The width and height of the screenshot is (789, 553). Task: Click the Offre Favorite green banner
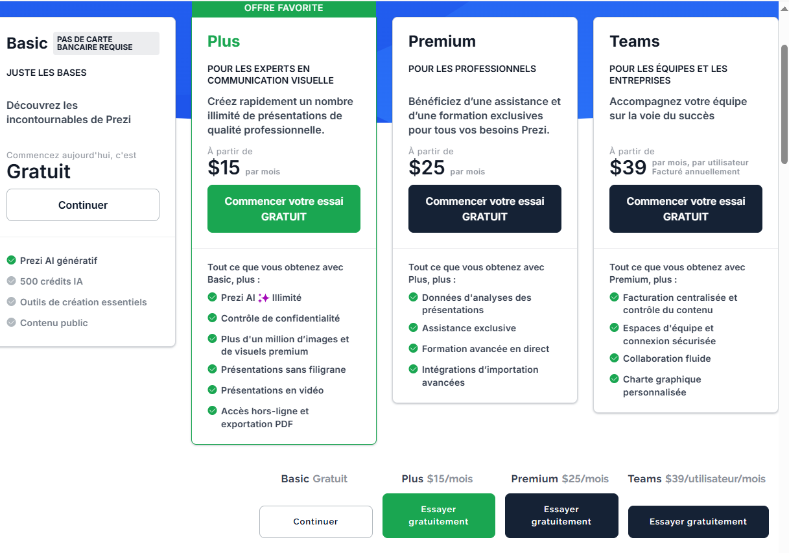point(284,8)
